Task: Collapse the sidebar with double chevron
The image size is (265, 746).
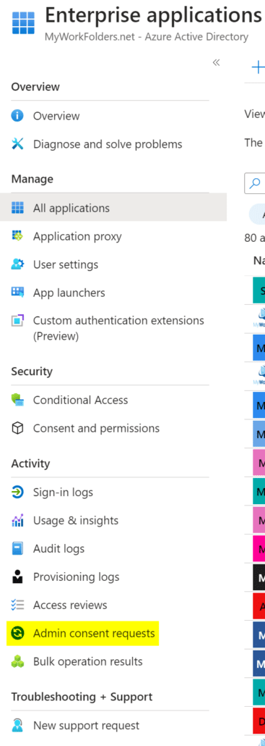Action: click(216, 62)
